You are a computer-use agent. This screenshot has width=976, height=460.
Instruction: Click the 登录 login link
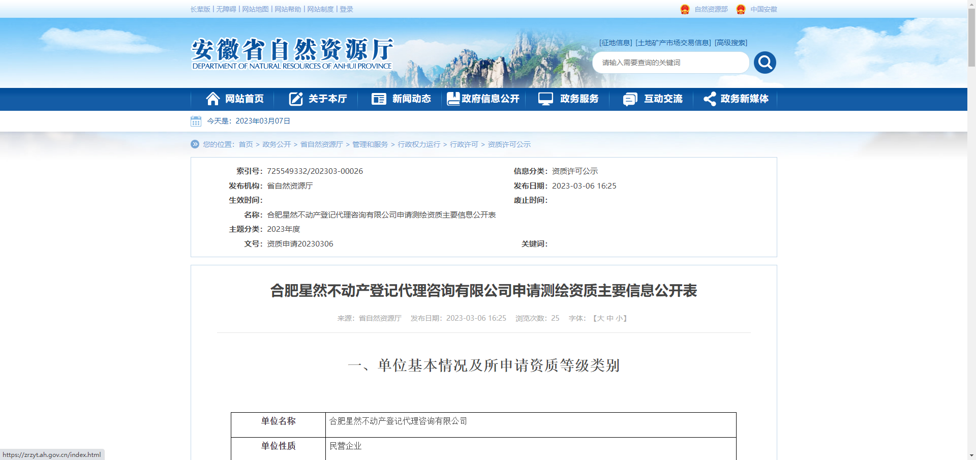click(346, 9)
